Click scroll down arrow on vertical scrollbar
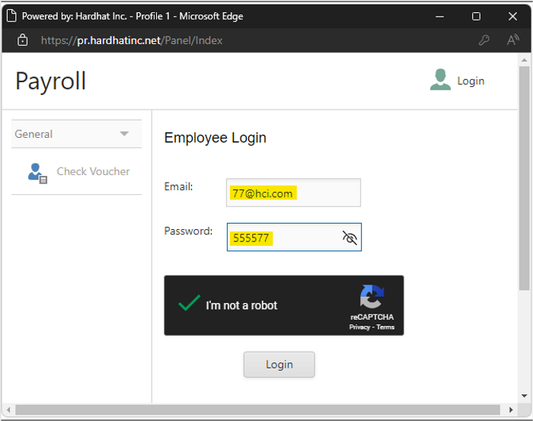533x421 pixels. pyautogui.click(x=524, y=396)
